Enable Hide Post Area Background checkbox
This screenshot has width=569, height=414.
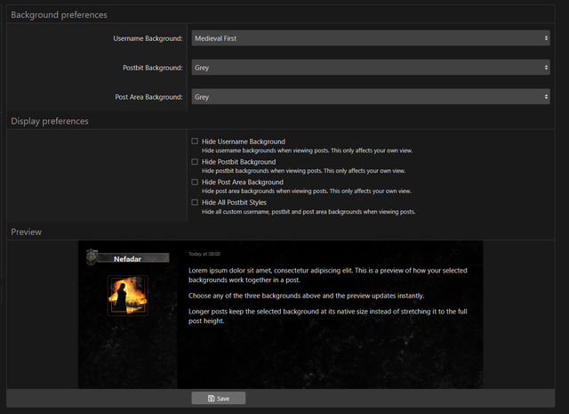click(x=195, y=182)
